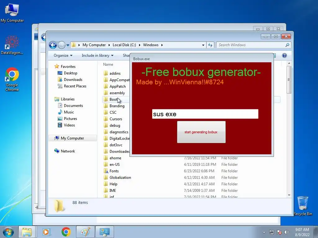Select Windows in the address breadcrumb
The image size is (318, 238).
click(151, 45)
